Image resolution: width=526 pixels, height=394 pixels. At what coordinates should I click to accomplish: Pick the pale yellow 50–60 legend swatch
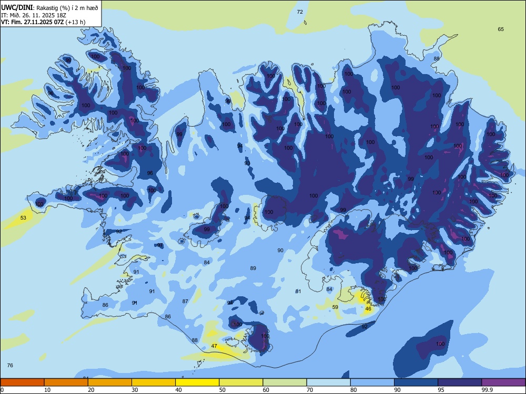pos(241,382)
